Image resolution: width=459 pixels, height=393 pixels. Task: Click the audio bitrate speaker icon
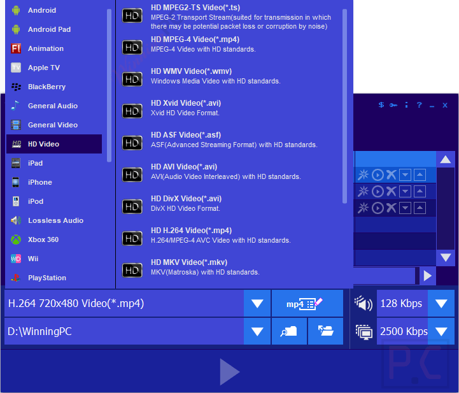pyautogui.click(x=364, y=303)
